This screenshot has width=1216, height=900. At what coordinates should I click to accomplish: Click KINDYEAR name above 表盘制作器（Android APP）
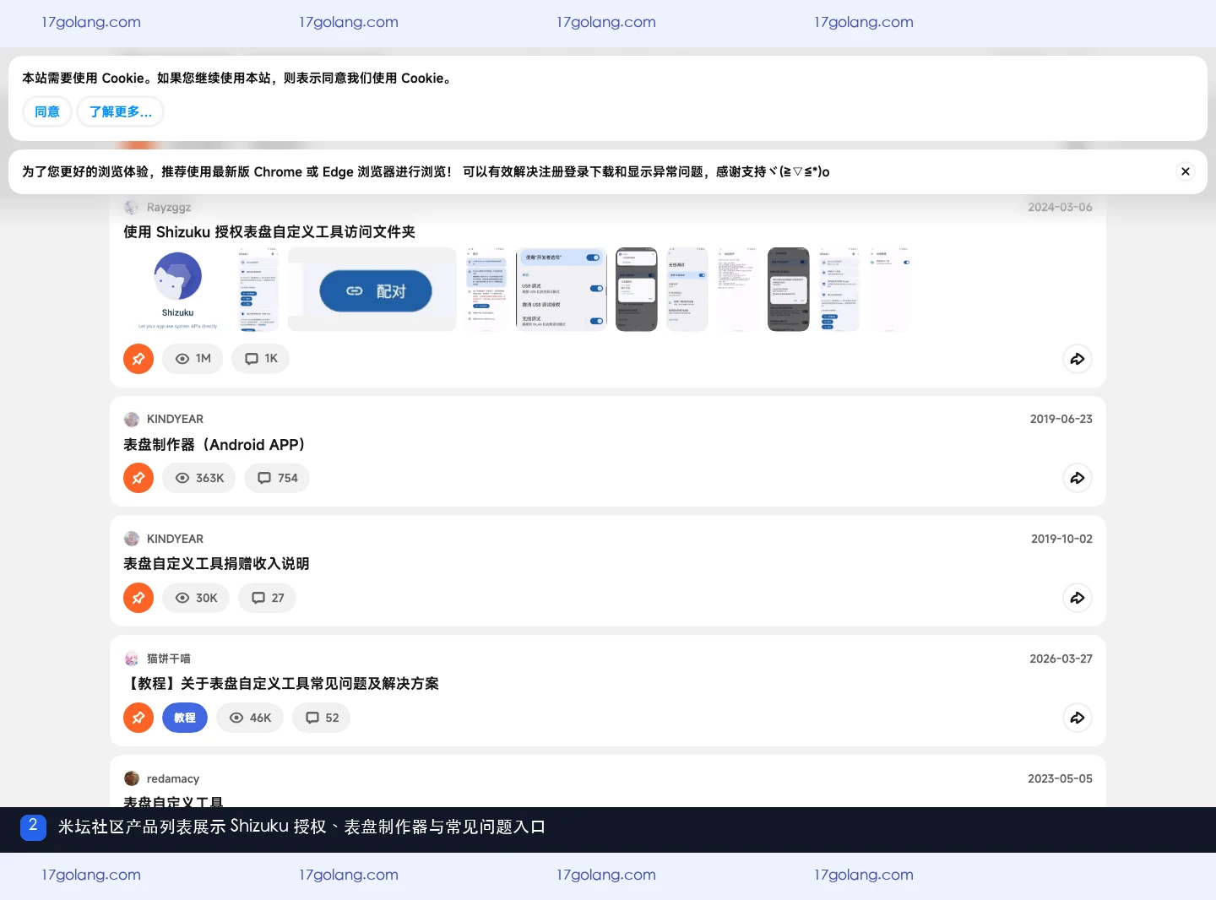pyautogui.click(x=175, y=420)
